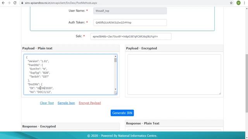Click resize handle of Encrypted payload box
248x139 pixels.
[x=220, y=93]
